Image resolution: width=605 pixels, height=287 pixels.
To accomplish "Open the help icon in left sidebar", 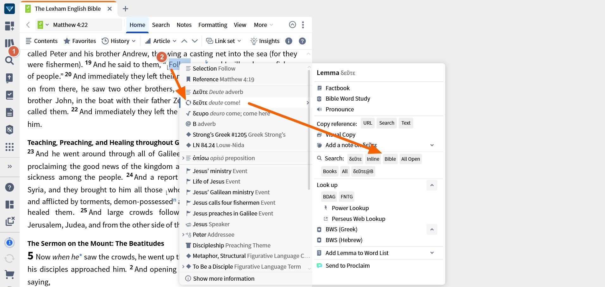I will tap(9, 187).
